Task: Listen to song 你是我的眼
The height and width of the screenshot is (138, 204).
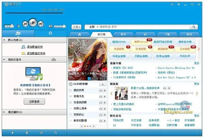Action: 101,103
